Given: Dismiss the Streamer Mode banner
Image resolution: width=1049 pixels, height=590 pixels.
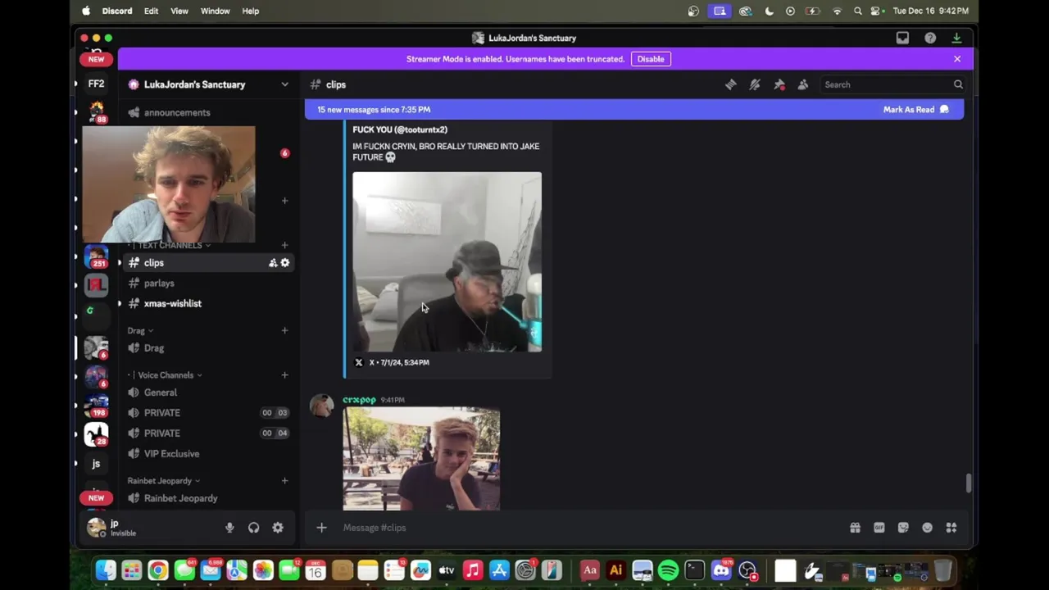Looking at the screenshot, I should coord(957,59).
